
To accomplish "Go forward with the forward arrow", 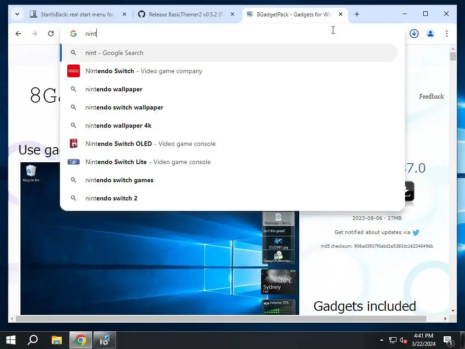I will 35,34.
